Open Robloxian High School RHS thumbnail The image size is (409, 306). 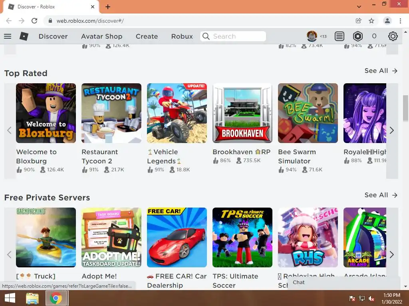coord(308,237)
